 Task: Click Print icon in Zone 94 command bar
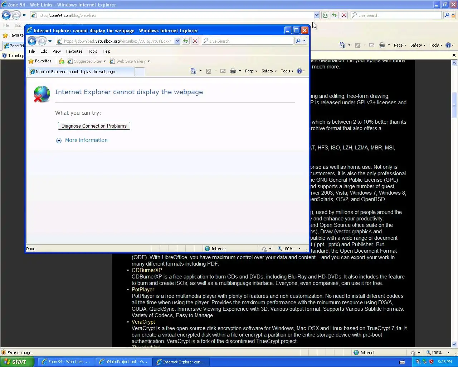(382, 45)
